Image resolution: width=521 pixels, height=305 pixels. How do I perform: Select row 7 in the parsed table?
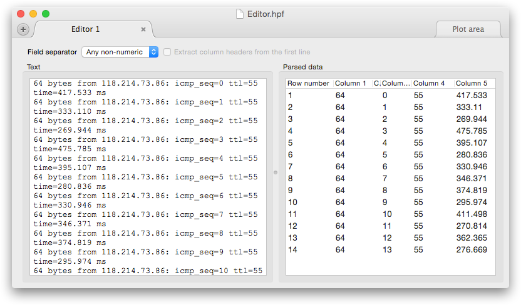pyautogui.click(x=388, y=167)
